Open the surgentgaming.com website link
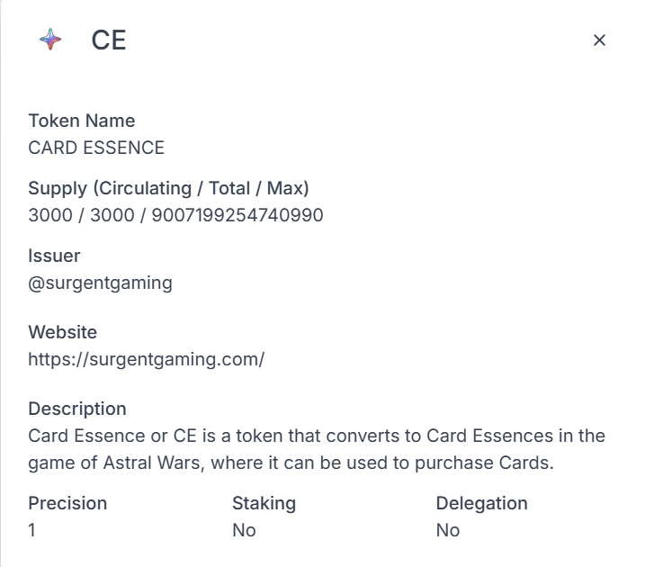Screen dimensions: 645x567 pos(146,359)
